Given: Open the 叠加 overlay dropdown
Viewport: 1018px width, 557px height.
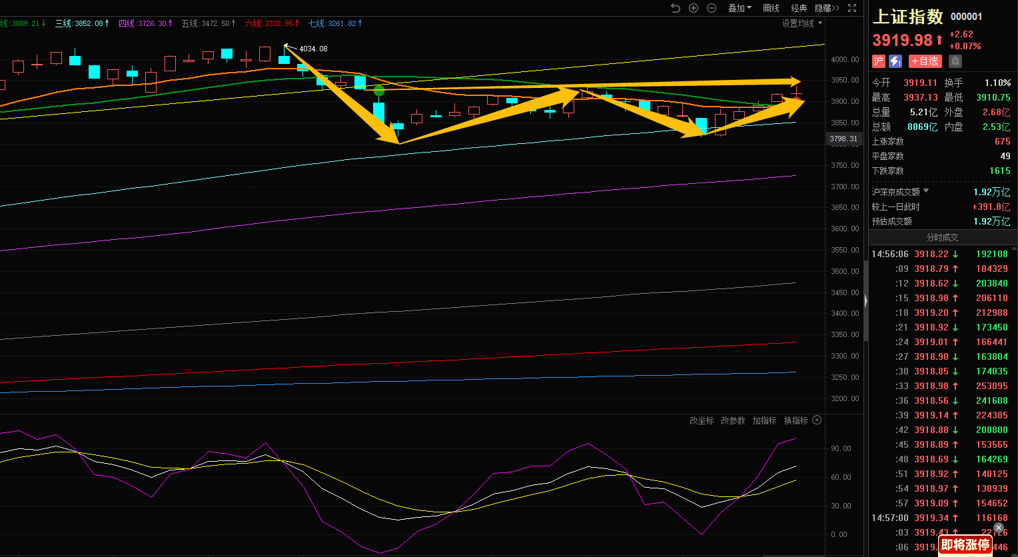Looking at the screenshot, I should point(740,8).
